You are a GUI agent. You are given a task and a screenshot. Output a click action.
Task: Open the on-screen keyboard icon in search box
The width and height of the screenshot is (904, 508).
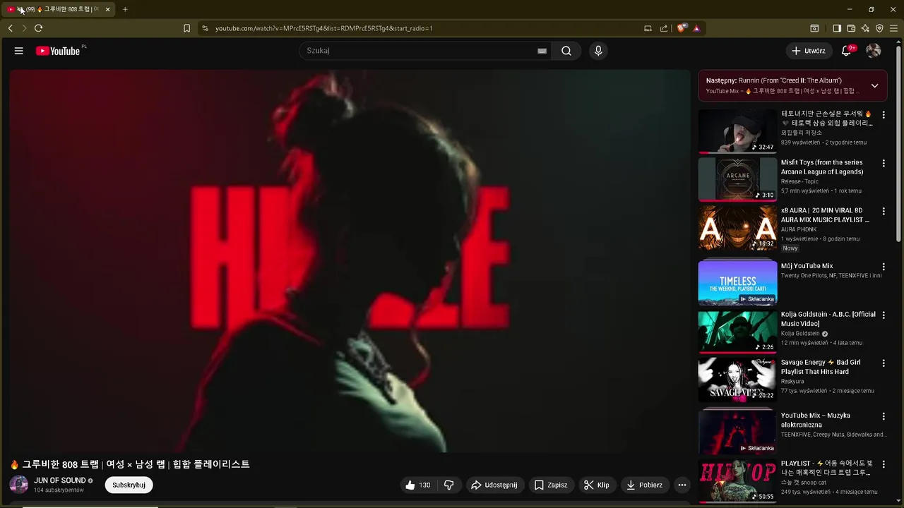pos(542,51)
